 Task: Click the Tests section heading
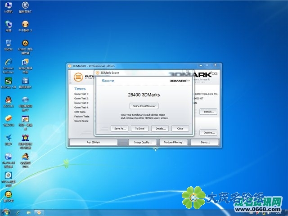(80, 89)
